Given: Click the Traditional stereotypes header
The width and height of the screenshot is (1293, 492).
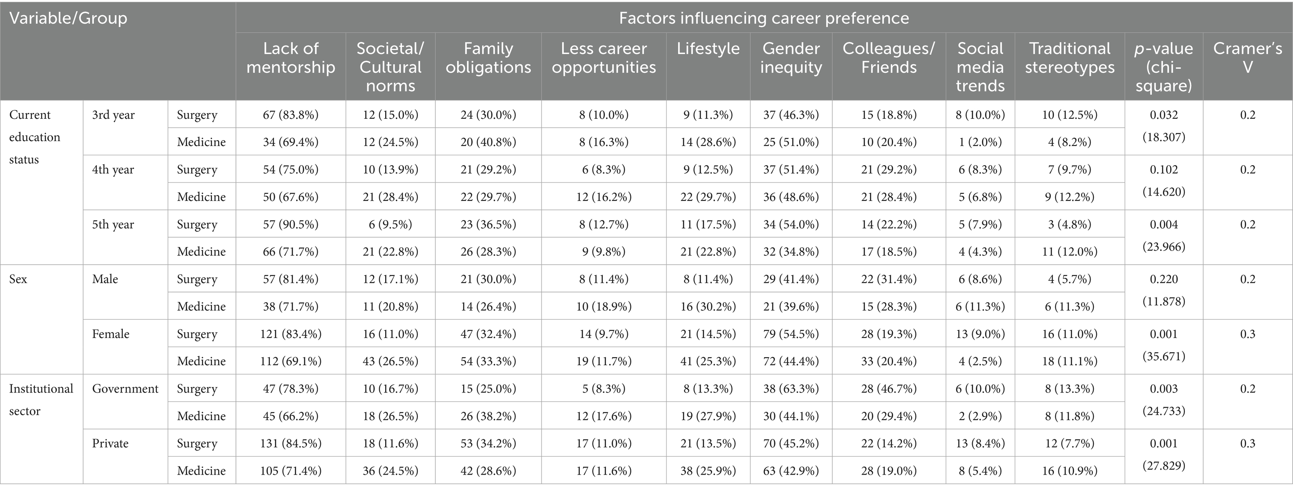Looking at the screenshot, I should [x=1069, y=58].
